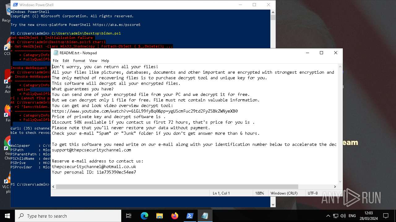
Task: Click the 'Don't worry' first line
Action: 105,67
